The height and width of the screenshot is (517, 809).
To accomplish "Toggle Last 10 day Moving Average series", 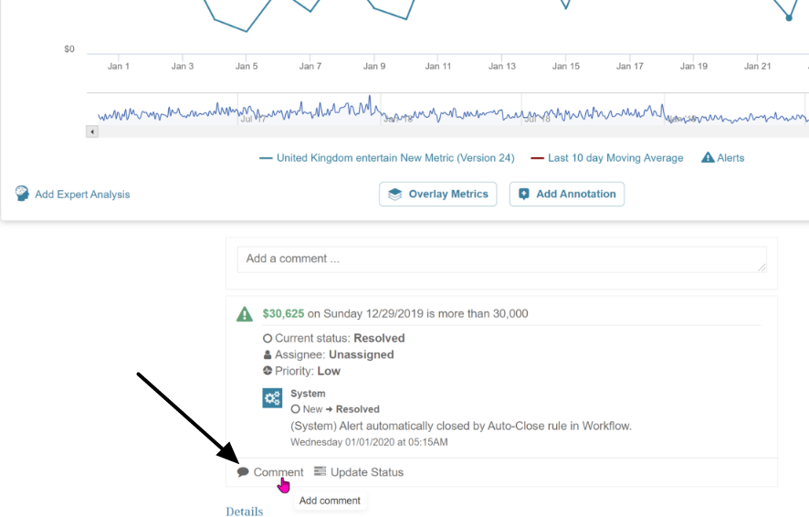I will click(x=615, y=158).
